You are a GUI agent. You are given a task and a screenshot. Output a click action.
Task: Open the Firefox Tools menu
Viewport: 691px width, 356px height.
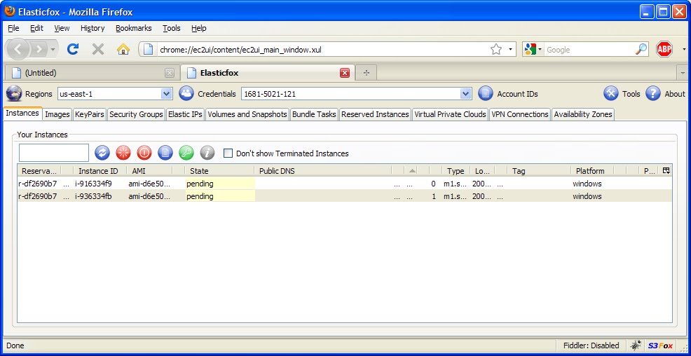[172, 28]
